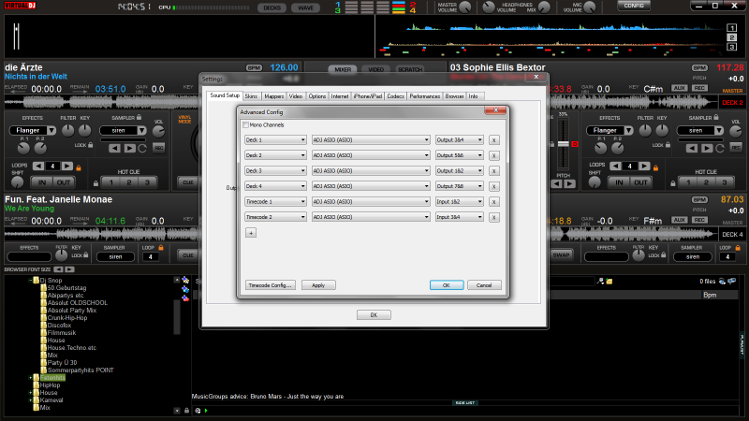Adjust the Master Volume knob
Image resolution: width=749 pixels, height=421 pixels.
coord(464,7)
